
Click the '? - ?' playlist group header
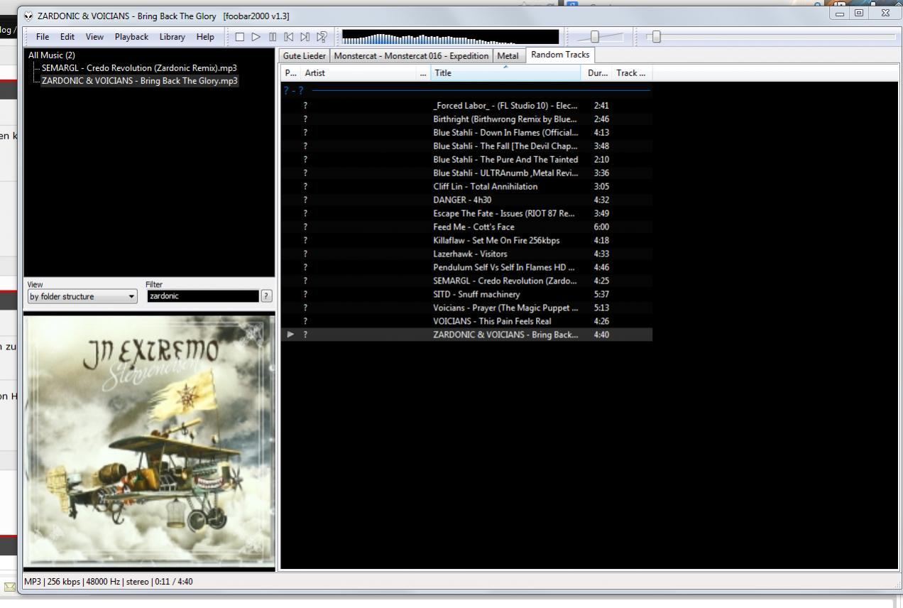pyautogui.click(x=466, y=91)
